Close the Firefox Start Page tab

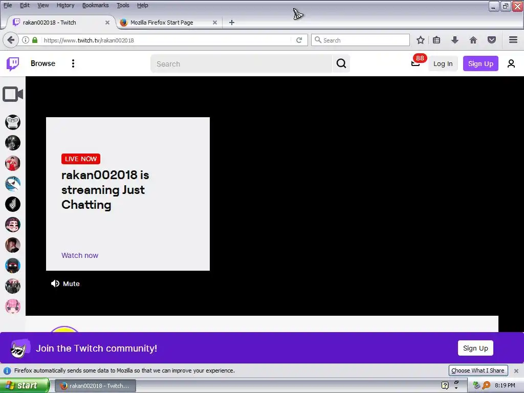coord(215,23)
